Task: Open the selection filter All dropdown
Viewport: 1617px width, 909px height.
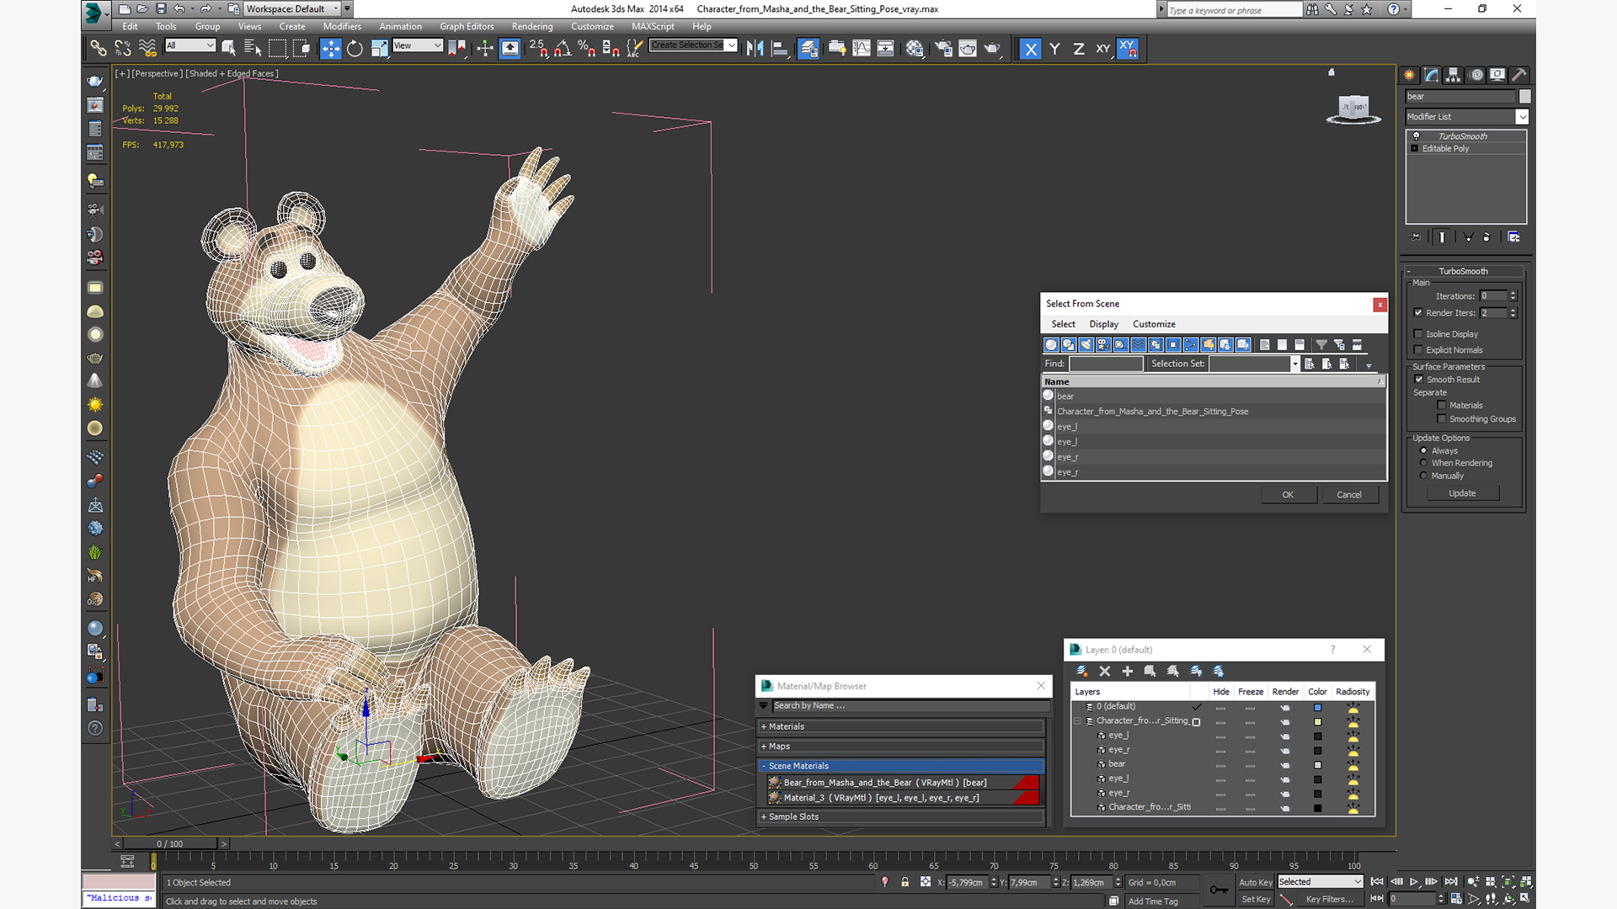Action: tap(190, 45)
